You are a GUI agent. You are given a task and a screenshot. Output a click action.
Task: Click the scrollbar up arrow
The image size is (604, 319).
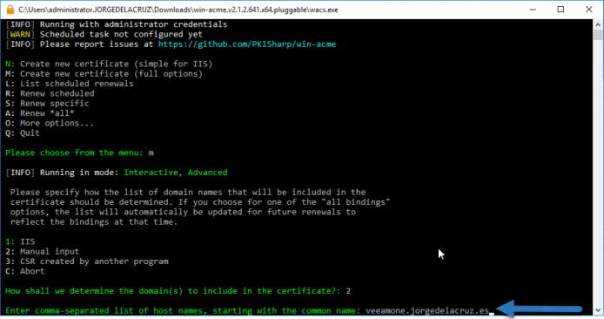click(598, 24)
